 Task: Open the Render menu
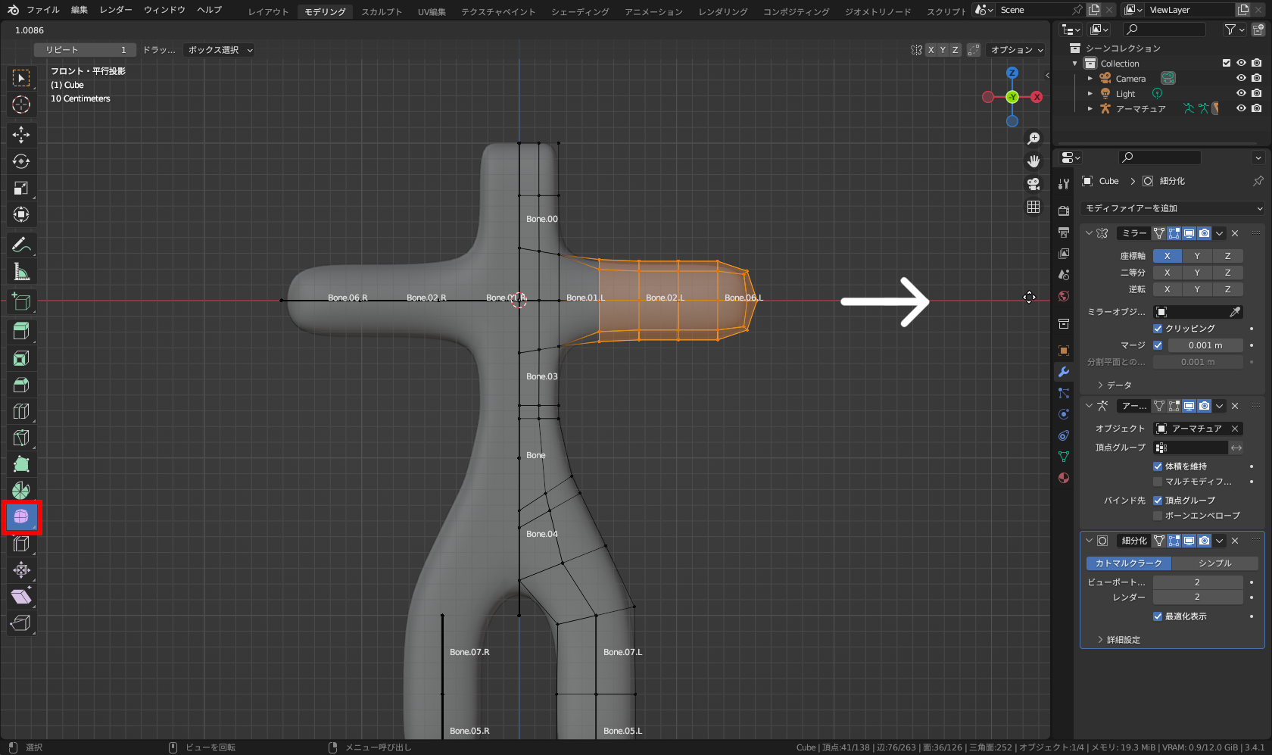[116, 10]
